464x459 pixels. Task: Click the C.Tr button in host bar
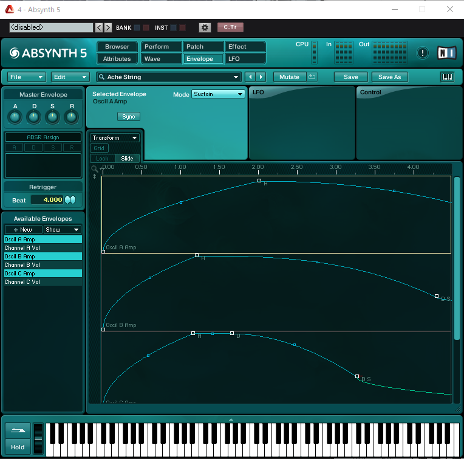230,27
